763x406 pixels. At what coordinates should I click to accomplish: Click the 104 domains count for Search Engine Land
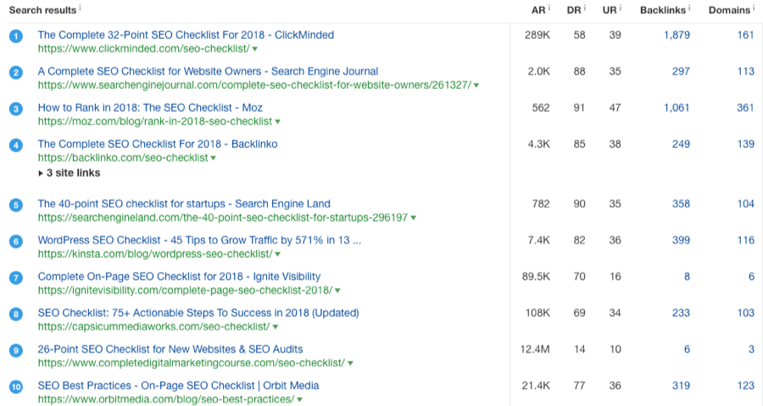point(745,204)
